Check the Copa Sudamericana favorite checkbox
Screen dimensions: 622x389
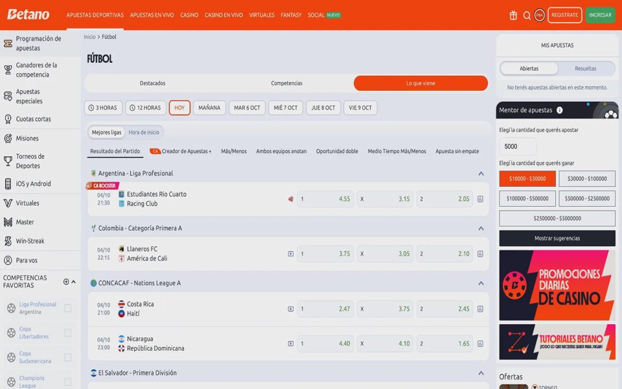[68, 357]
